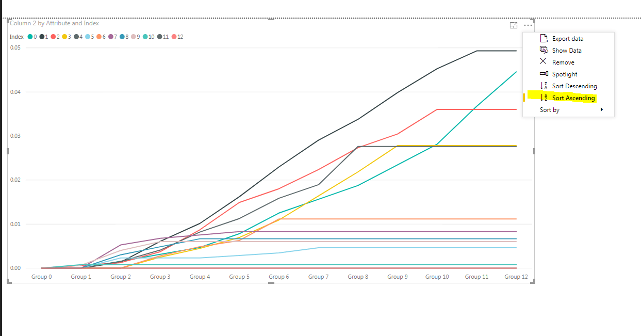This screenshot has width=642, height=336.
Task: Click the Remove X icon
Action: coord(544,62)
